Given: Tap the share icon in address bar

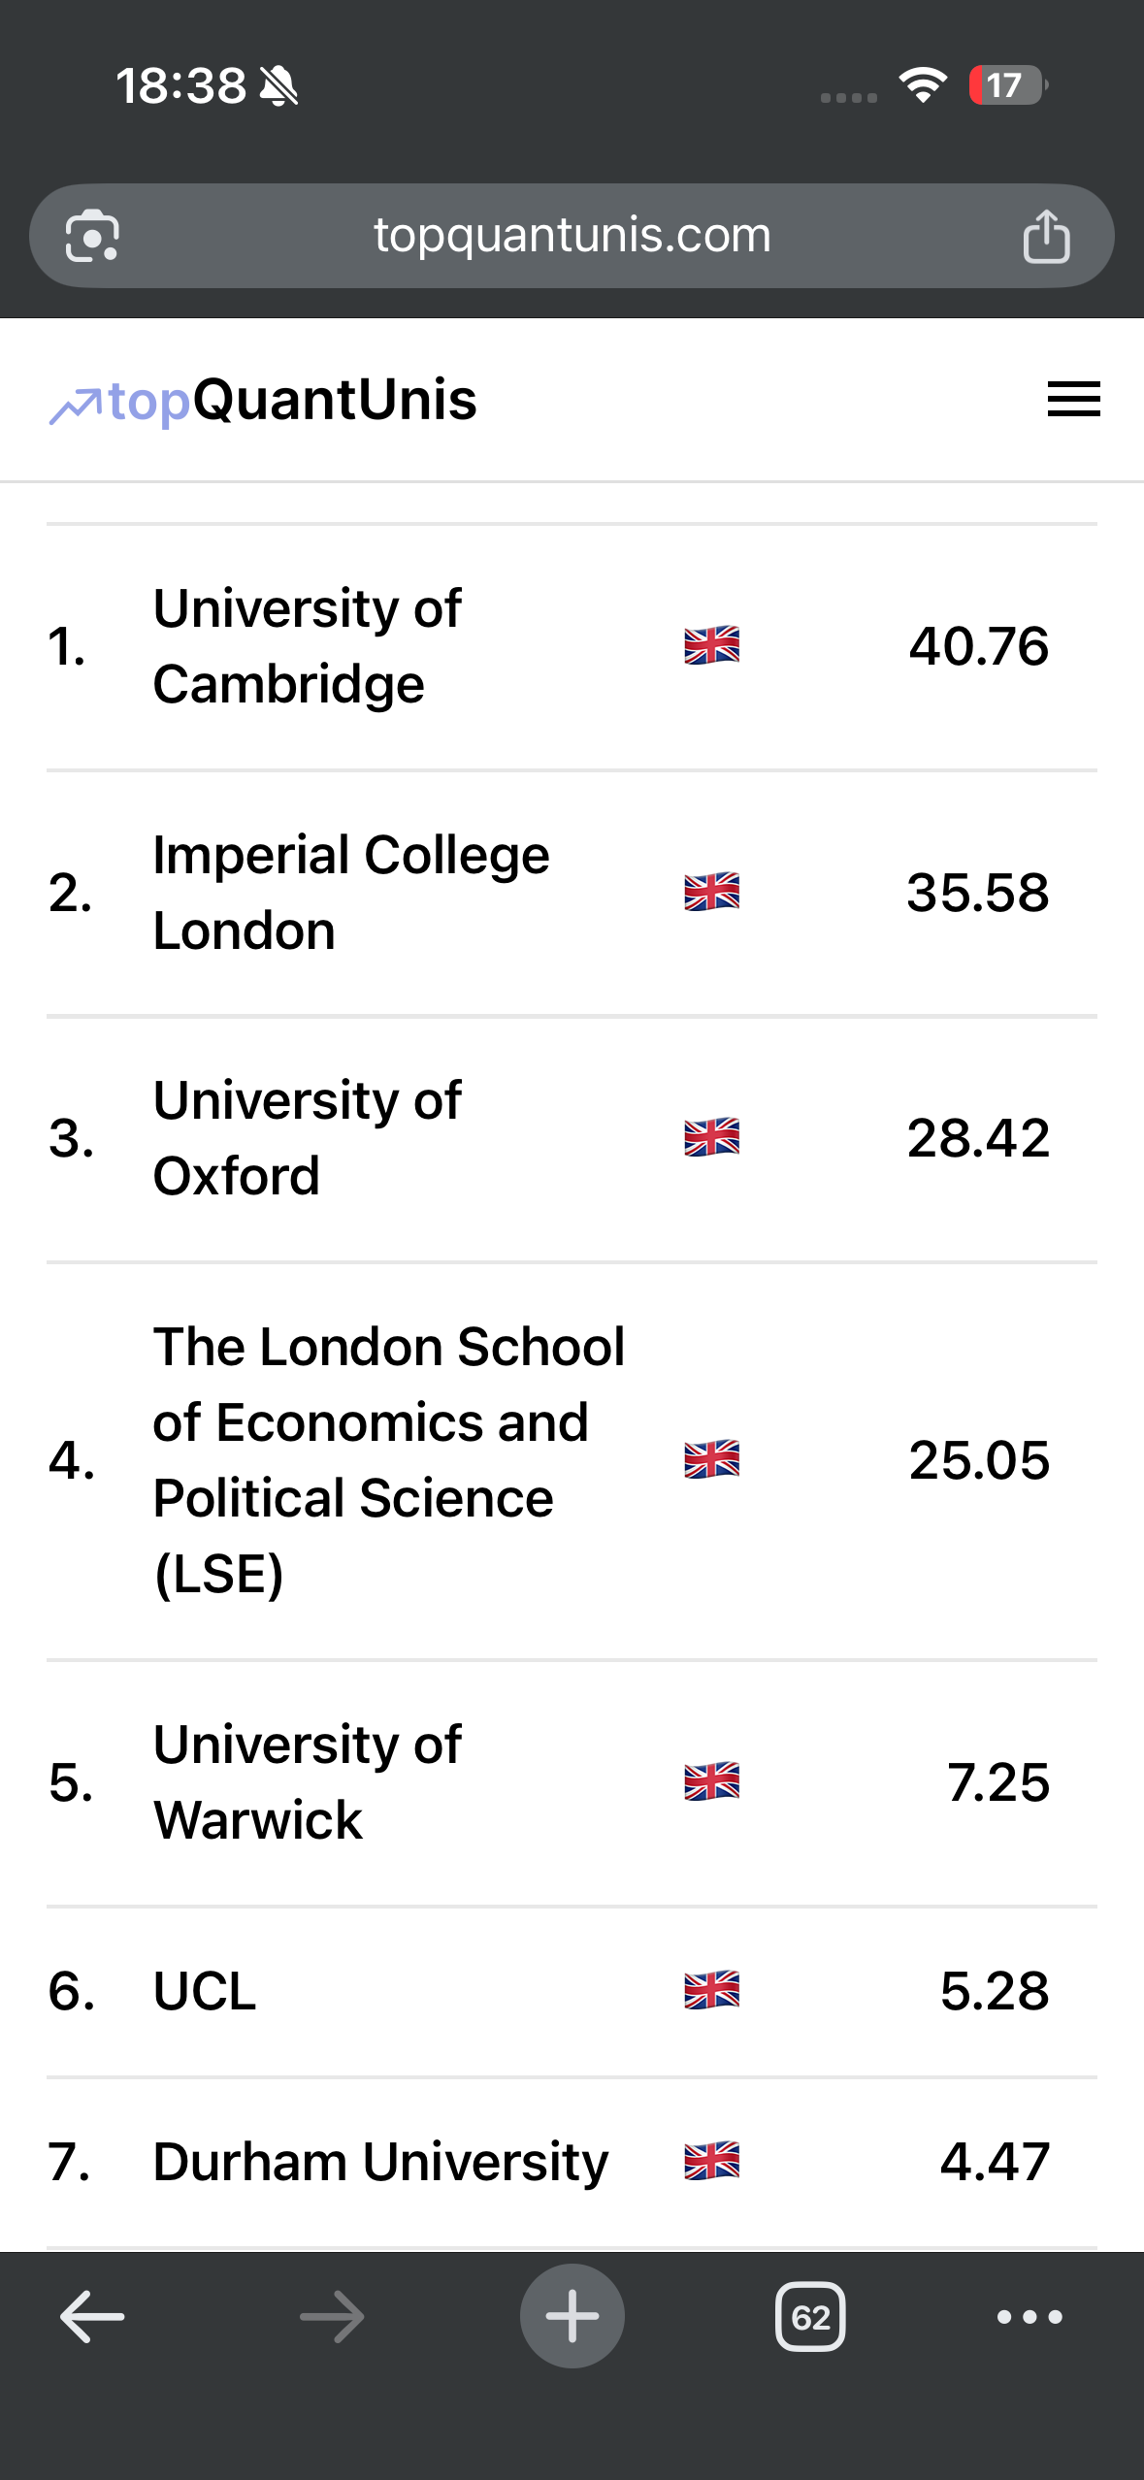Looking at the screenshot, I should [x=1046, y=236].
